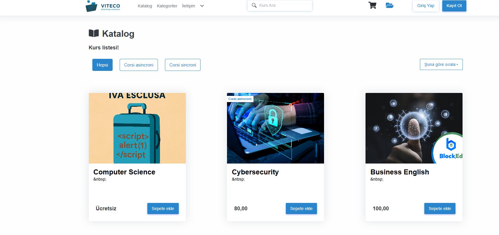Open Kategoriler in the navigation
This screenshot has height=235, width=499.
167,6
